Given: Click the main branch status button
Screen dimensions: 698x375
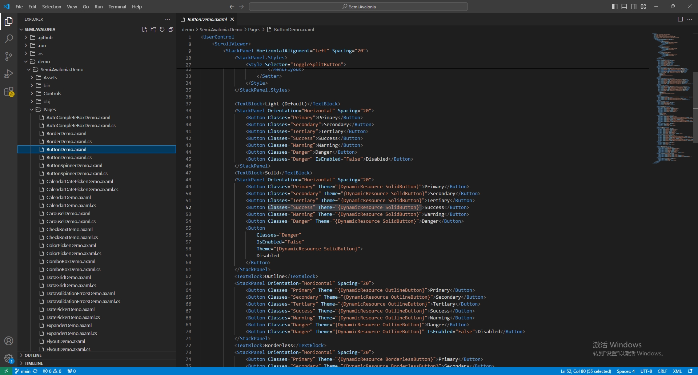Looking at the screenshot, I should pyautogui.click(x=23, y=371).
